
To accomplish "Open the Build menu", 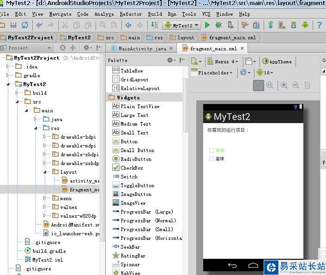I will click(155, 14).
